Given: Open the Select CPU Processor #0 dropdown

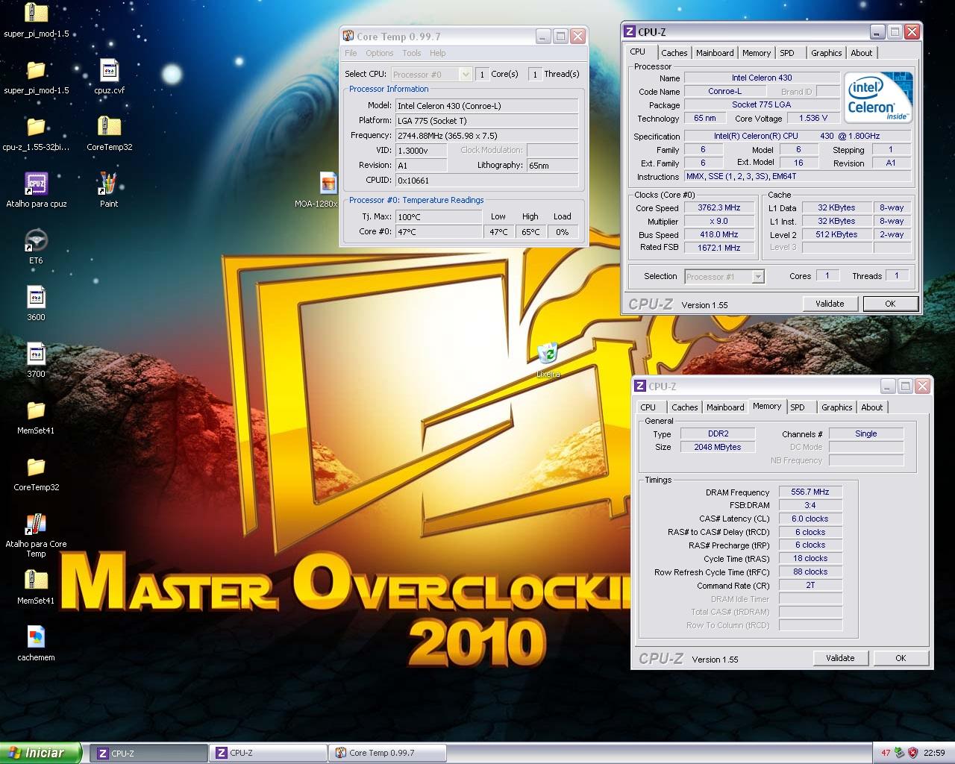Looking at the screenshot, I should pos(431,74).
